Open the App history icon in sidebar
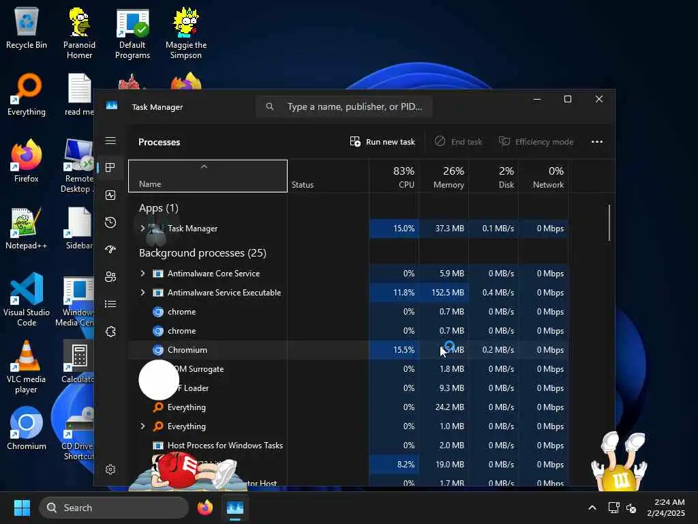This screenshot has width=698, height=524. 110,222
